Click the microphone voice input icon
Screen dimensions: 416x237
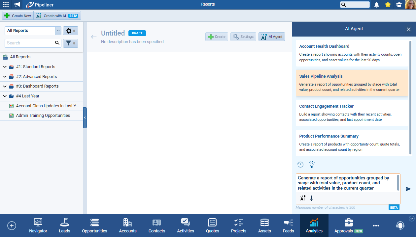pyautogui.click(x=311, y=198)
